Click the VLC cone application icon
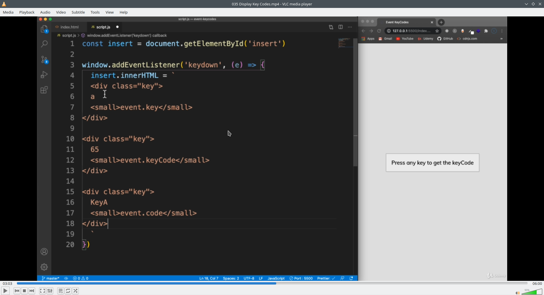Viewport: 544px width, 295px height. pos(4,4)
